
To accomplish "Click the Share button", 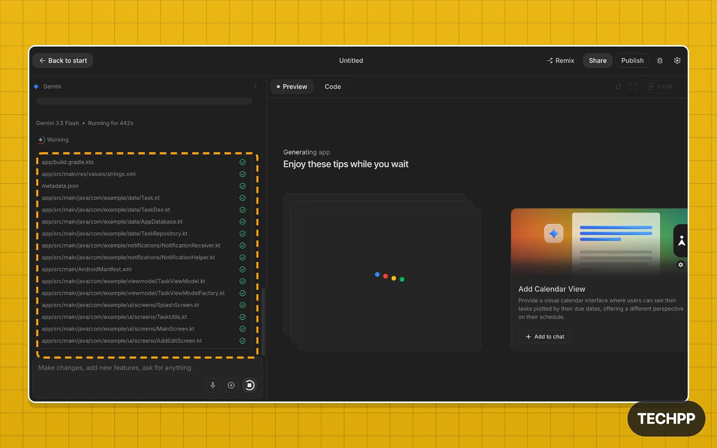I will (597, 60).
